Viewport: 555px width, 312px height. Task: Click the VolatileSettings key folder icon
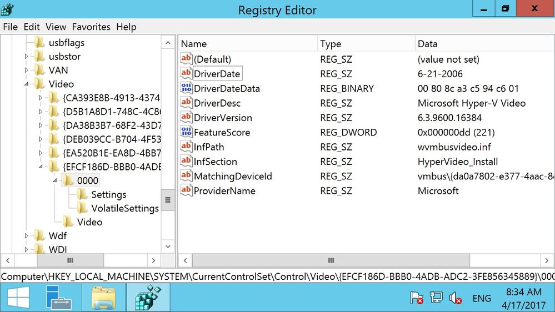(x=82, y=208)
